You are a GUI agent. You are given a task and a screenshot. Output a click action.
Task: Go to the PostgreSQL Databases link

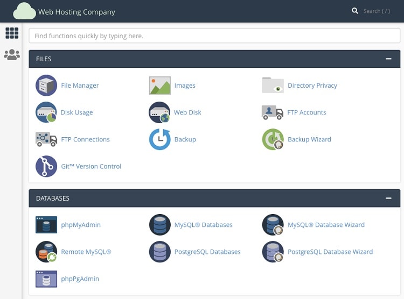click(x=207, y=252)
